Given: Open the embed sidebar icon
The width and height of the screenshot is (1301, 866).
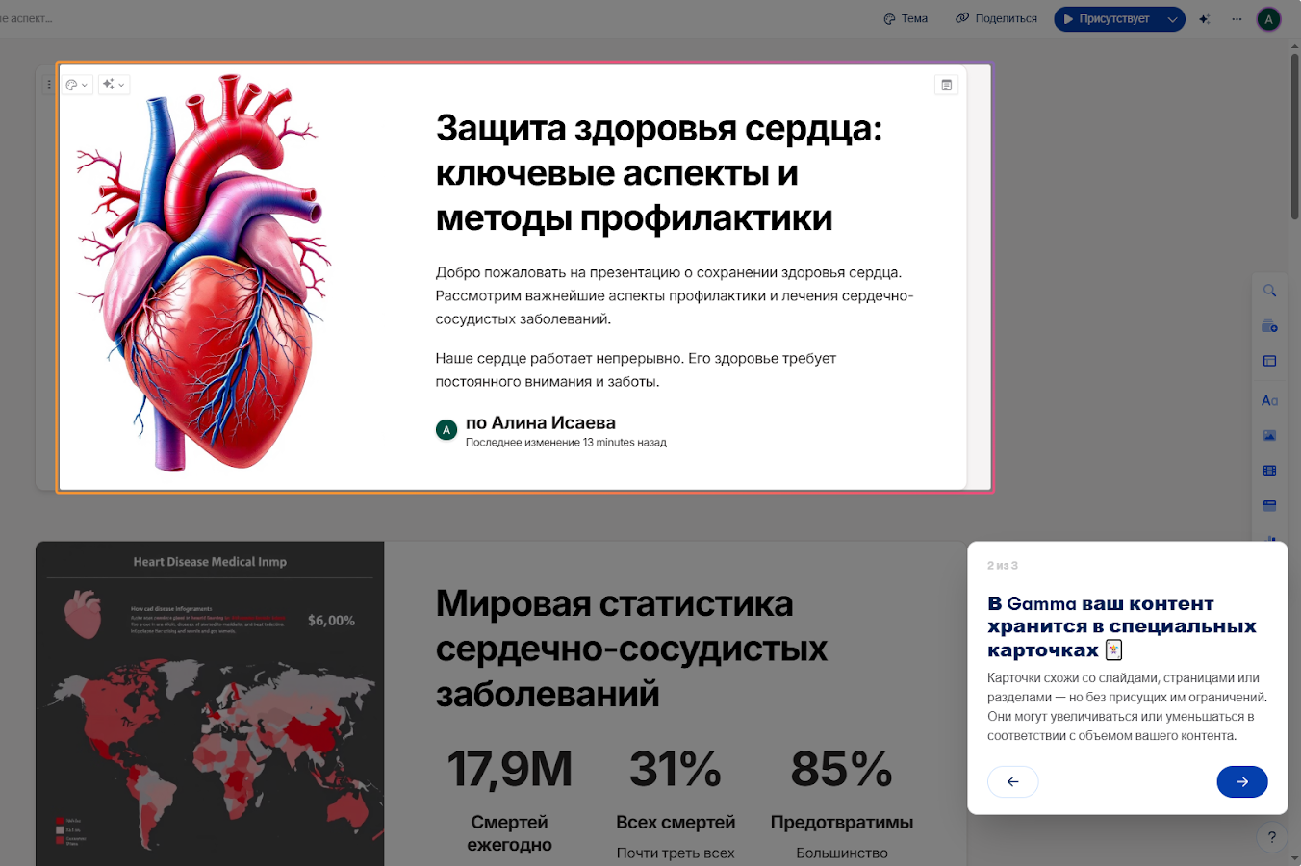Looking at the screenshot, I should pyautogui.click(x=1269, y=505).
